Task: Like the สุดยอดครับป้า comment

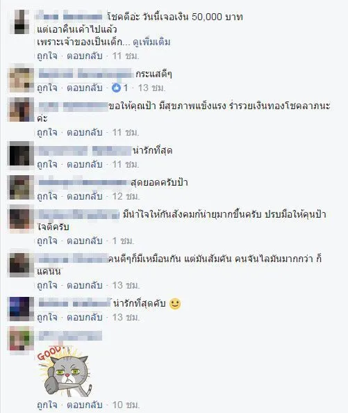Action: tap(47, 197)
